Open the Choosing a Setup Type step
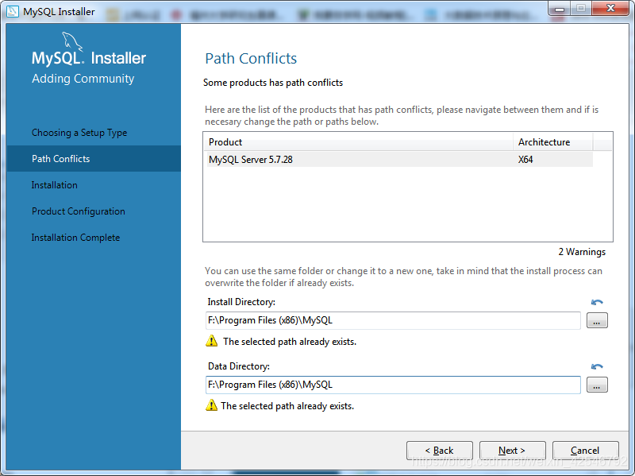The image size is (635, 476). point(79,133)
